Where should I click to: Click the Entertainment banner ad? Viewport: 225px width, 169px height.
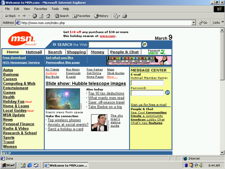tap(139, 61)
